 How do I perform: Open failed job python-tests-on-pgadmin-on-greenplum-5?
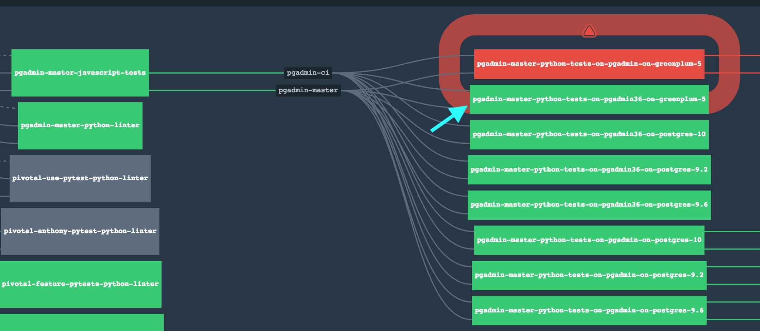click(x=589, y=64)
